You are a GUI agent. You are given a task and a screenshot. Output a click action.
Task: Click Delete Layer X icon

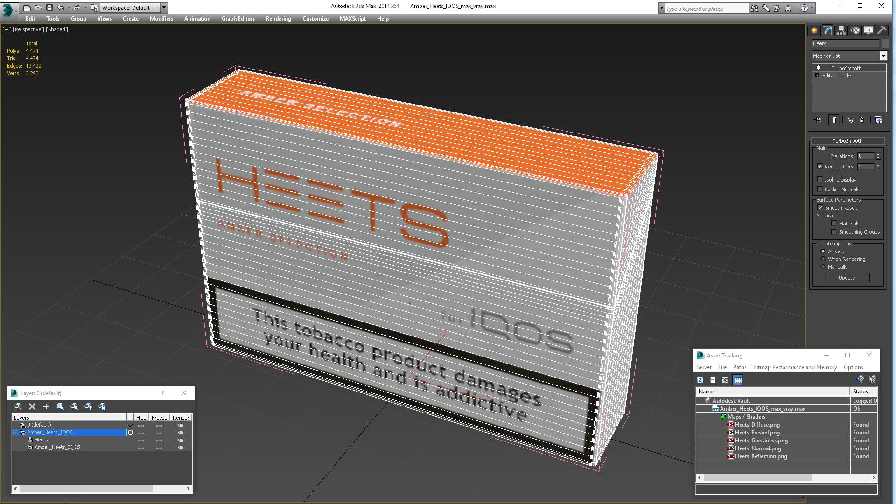point(32,406)
